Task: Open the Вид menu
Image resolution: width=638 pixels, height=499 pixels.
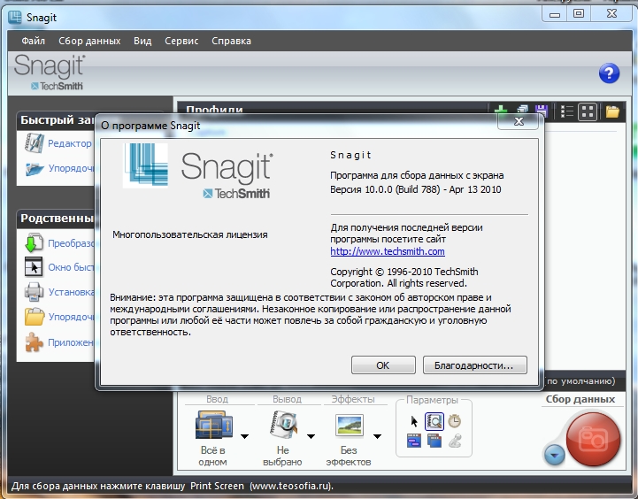Action: click(x=142, y=41)
